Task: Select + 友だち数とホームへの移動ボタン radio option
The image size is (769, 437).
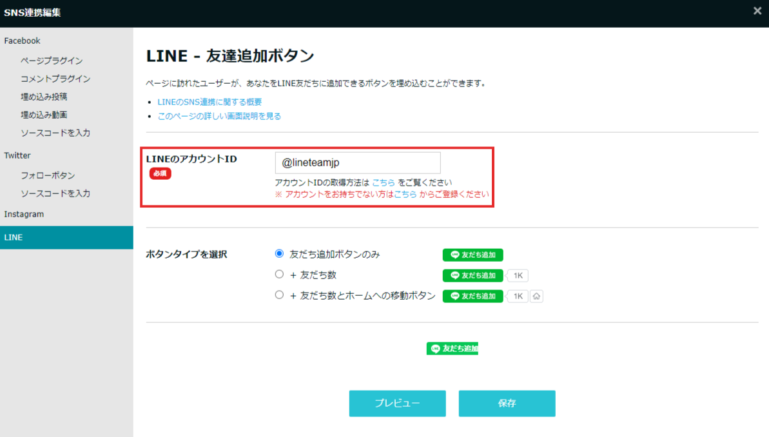Action: pyautogui.click(x=279, y=295)
